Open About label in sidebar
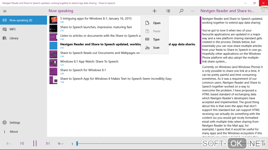Image resolution: width=268 pixels, height=150 pixels. [x=14, y=132]
